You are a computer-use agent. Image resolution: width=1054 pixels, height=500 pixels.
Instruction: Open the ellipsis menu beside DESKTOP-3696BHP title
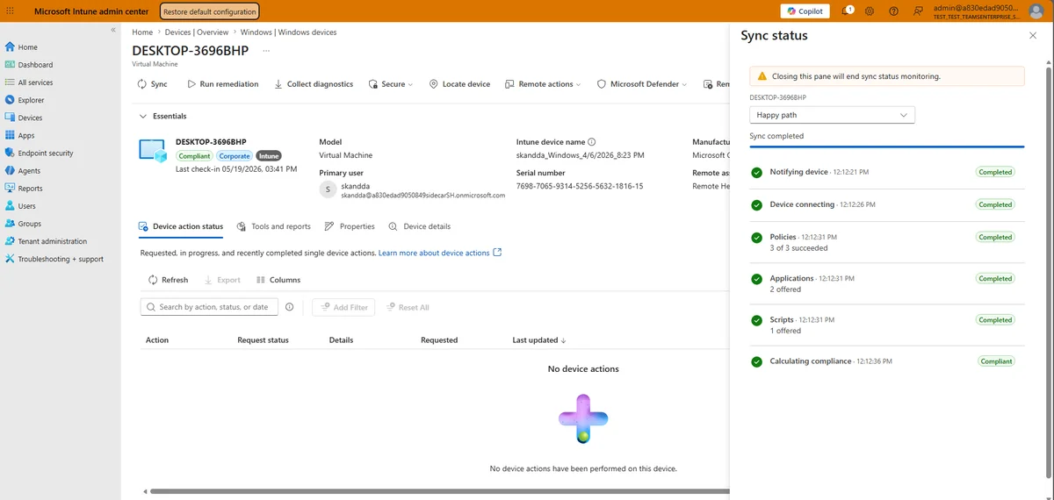click(266, 51)
